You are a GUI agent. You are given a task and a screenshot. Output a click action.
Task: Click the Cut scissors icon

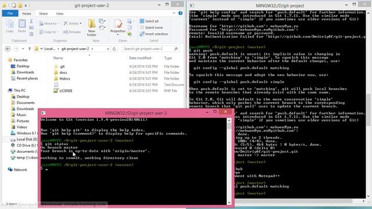[31, 21]
